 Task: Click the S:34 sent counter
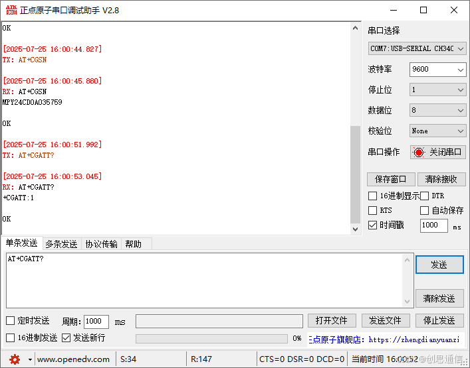coord(128,359)
